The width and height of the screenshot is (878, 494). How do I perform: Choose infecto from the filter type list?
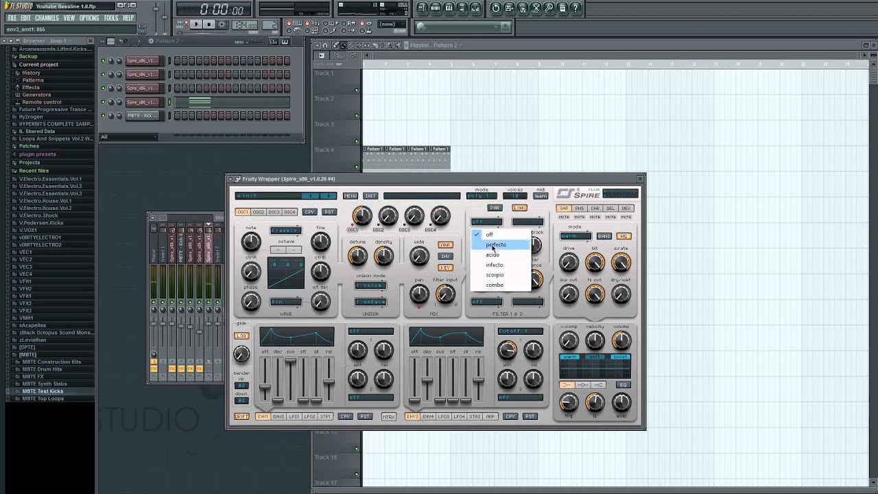pyautogui.click(x=501, y=265)
